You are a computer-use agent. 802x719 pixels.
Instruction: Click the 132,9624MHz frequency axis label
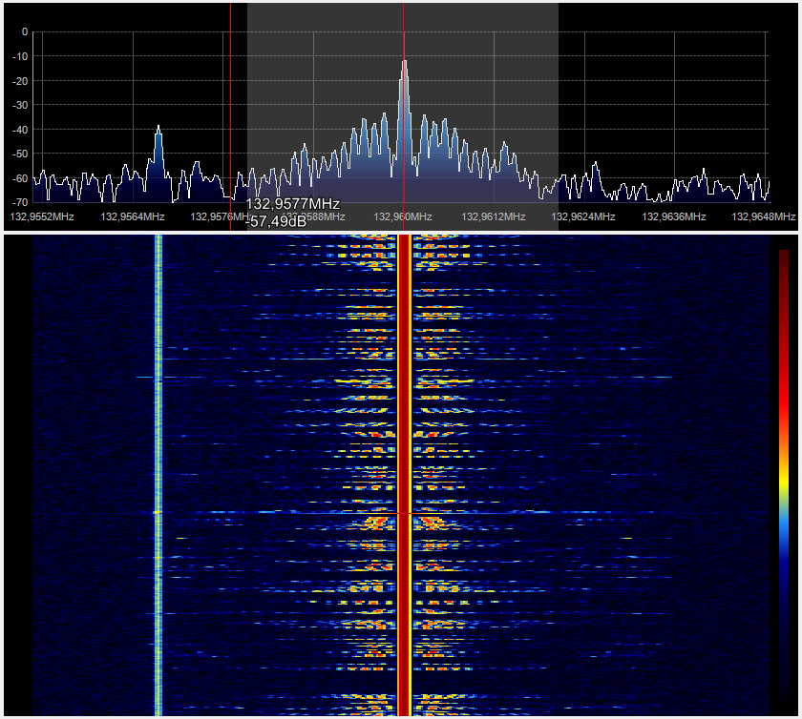583,216
